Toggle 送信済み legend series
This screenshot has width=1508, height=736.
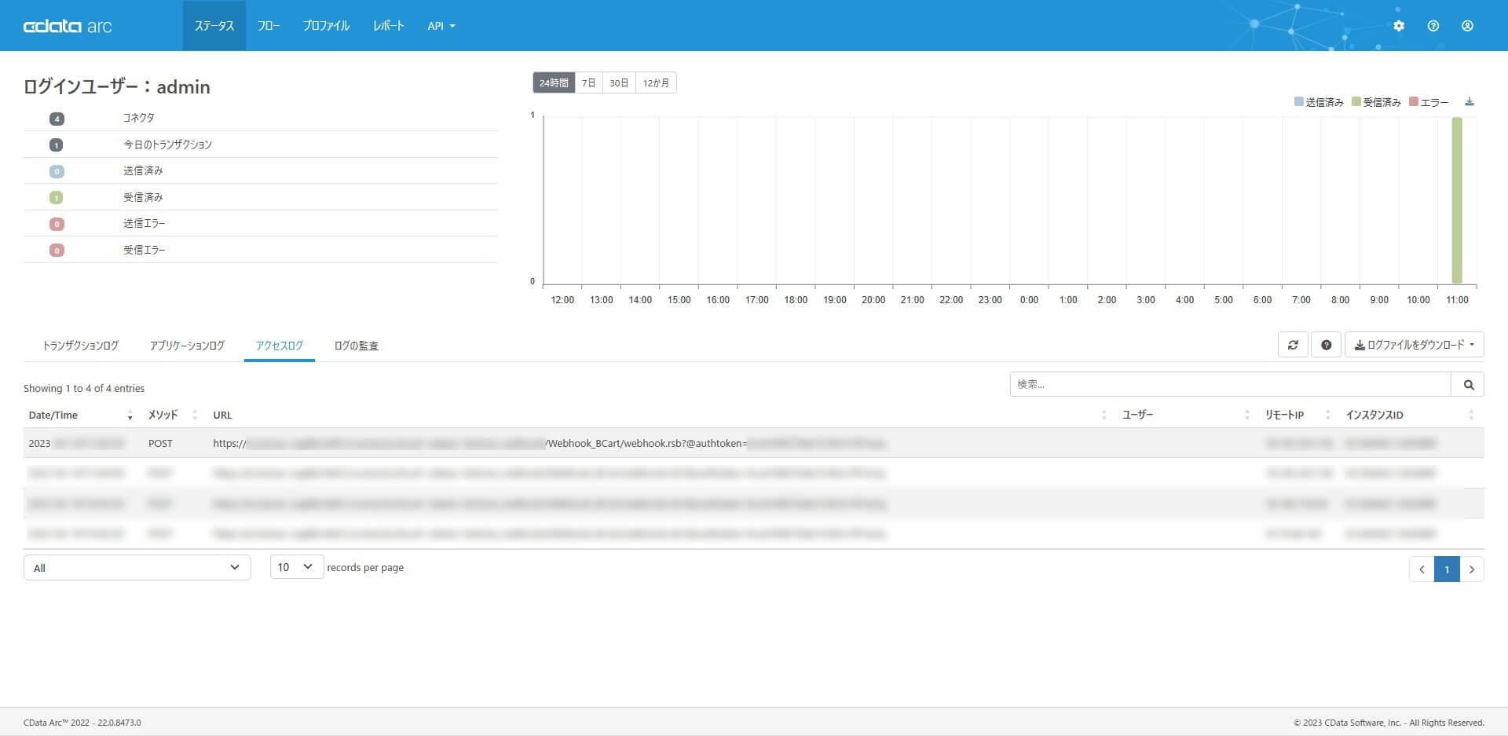click(1319, 102)
